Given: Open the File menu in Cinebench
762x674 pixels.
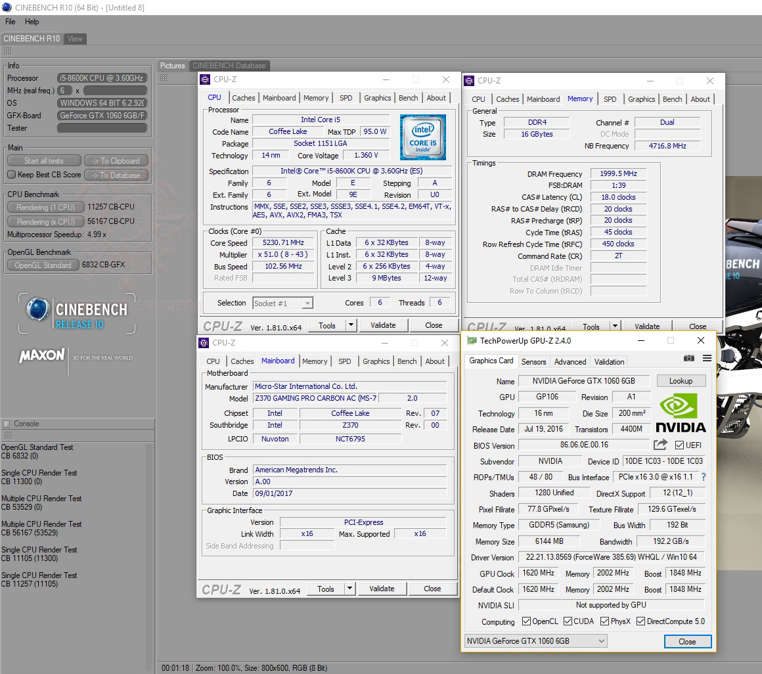Looking at the screenshot, I should pos(10,22).
